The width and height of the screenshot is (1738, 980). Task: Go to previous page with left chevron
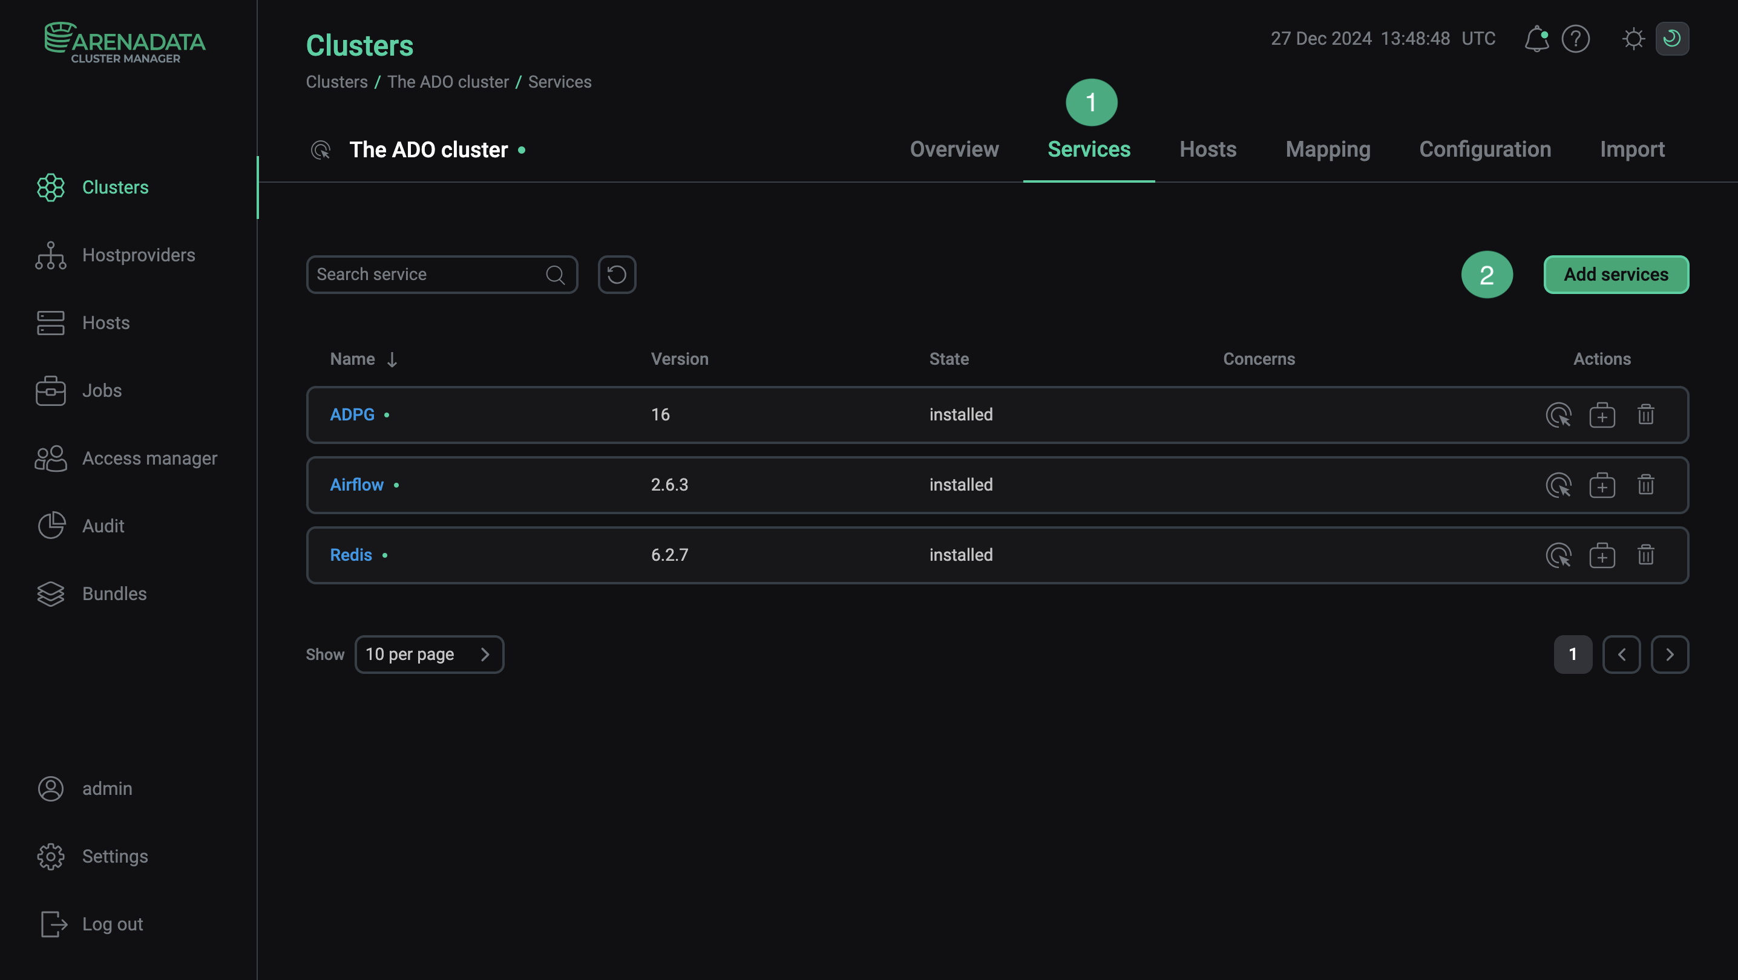point(1621,654)
